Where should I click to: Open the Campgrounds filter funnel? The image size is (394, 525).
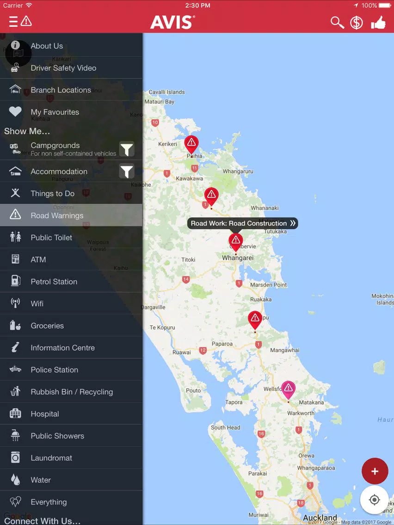pos(127,149)
